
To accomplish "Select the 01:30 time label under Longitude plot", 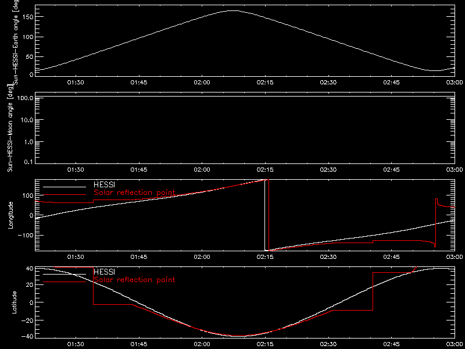I will [76, 257].
